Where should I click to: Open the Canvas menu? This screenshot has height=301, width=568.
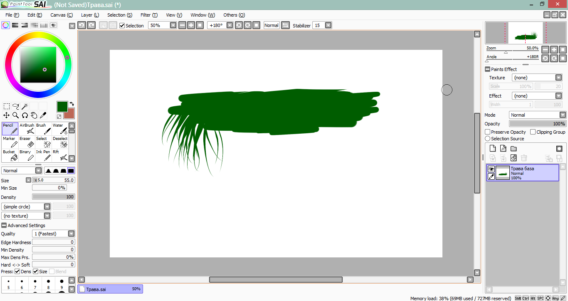click(62, 15)
